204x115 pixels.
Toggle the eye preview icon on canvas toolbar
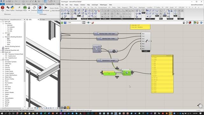pyautogui.click(x=89, y=23)
